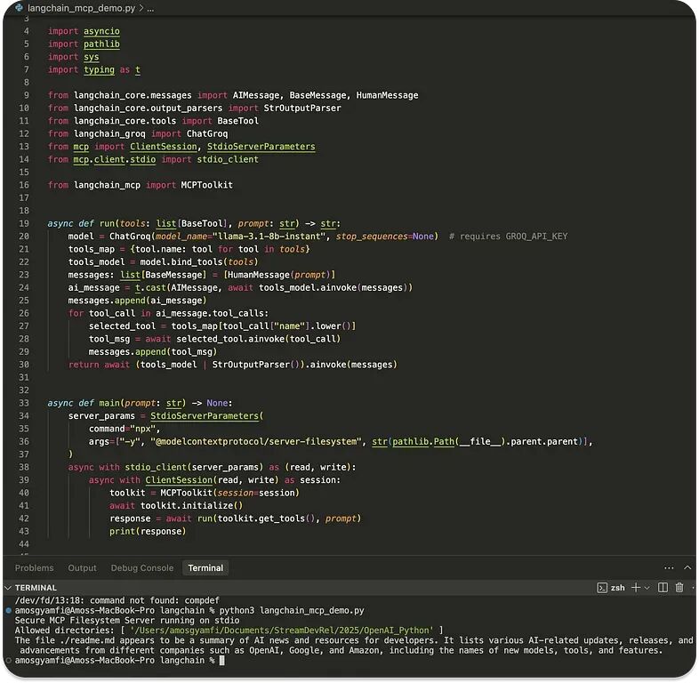Kill terminal with the trash icon
Image resolution: width=699 pixels, height=683 pixels.
[679, 588]
